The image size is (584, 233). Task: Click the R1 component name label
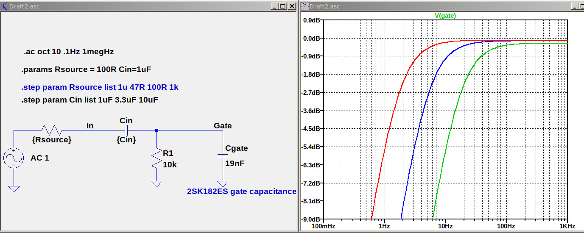click(168, 153)
